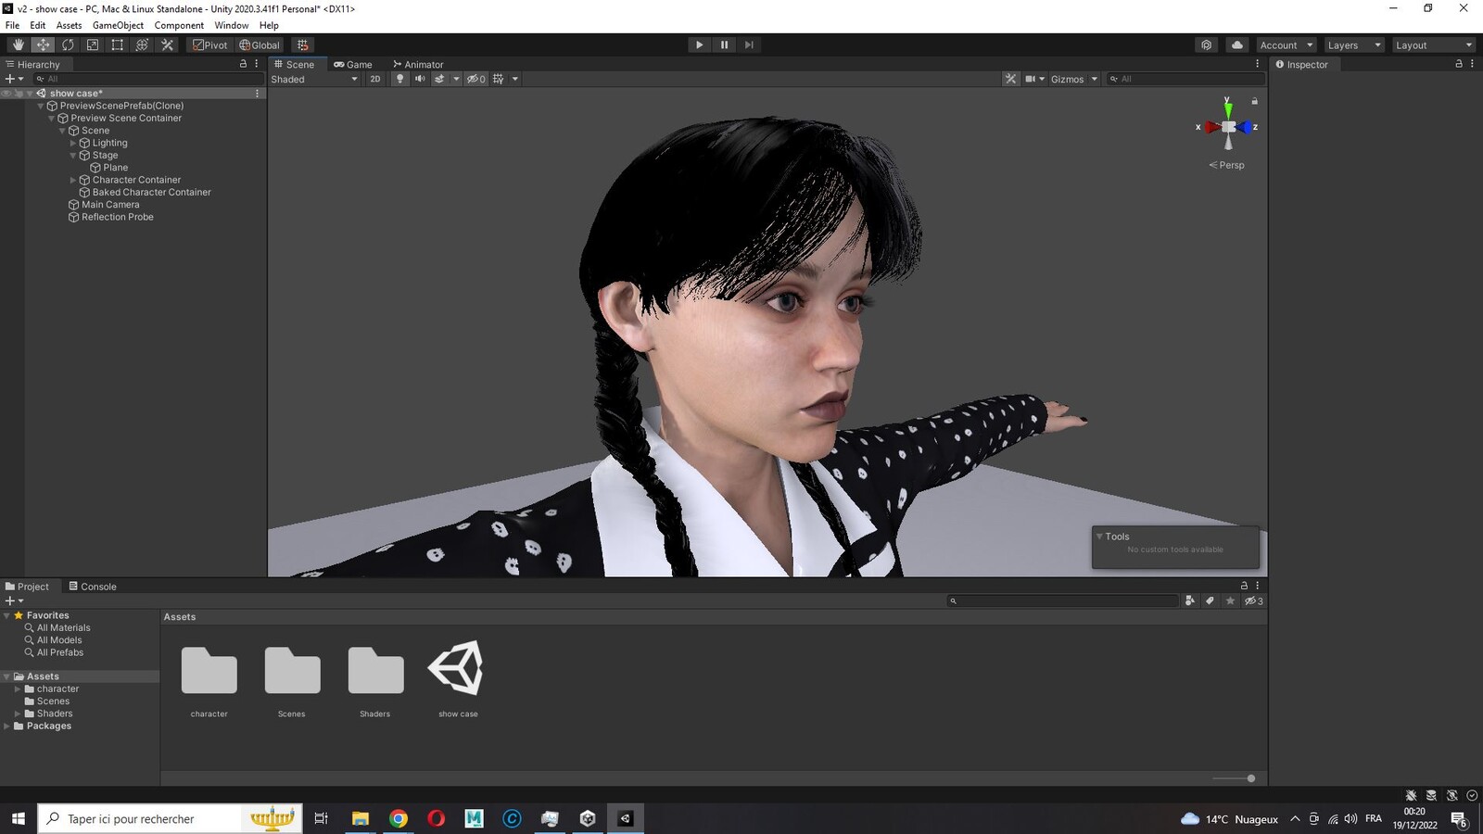
Task: Open the GameObject menu
Action: point(118,25)
